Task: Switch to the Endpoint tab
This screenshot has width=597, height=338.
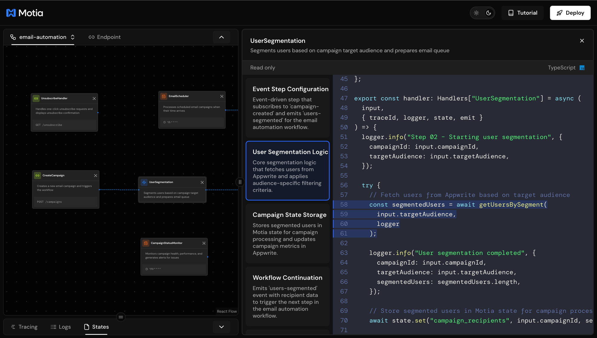Action: pyautogui.click(x=105, y=37)
